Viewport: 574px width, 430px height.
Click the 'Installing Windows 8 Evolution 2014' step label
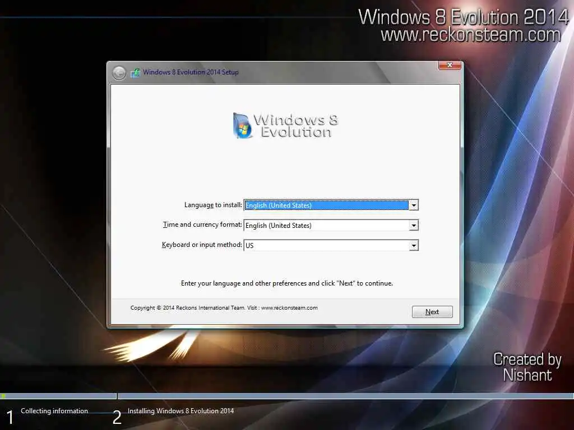180,411
